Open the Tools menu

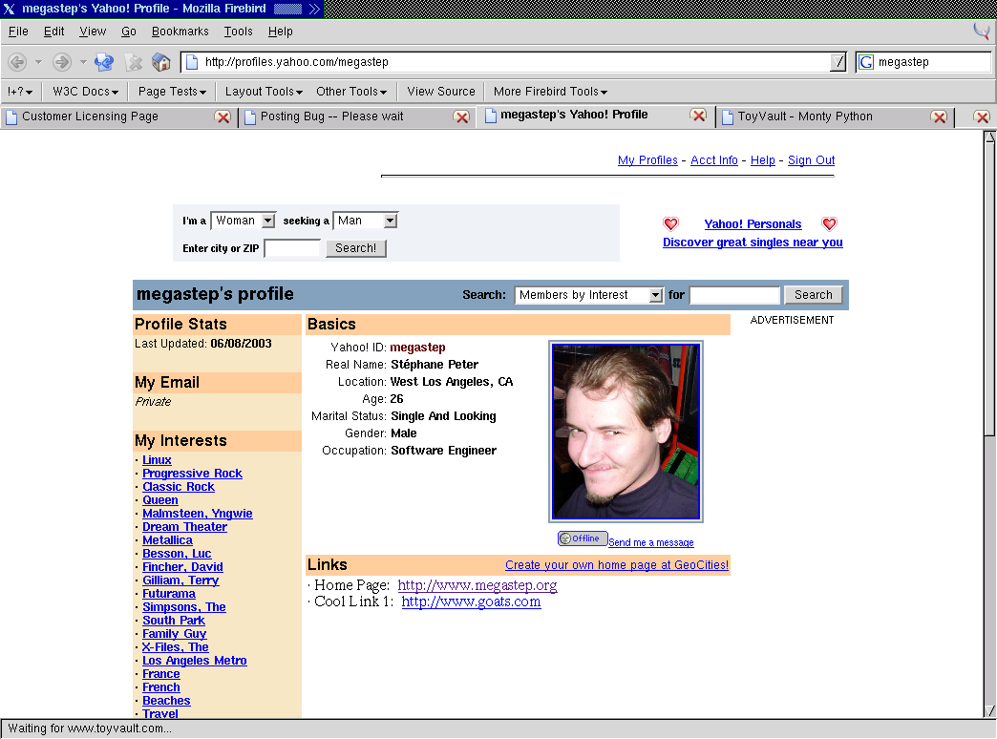point(239,32)
